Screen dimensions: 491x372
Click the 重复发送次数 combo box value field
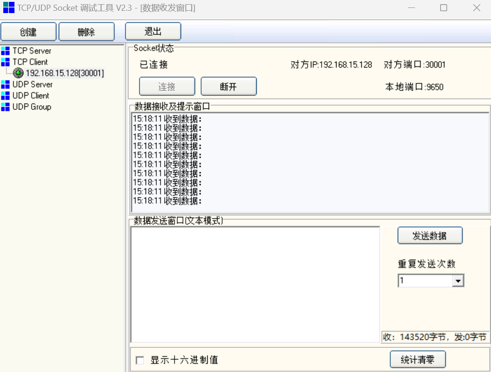pos(425,281)
